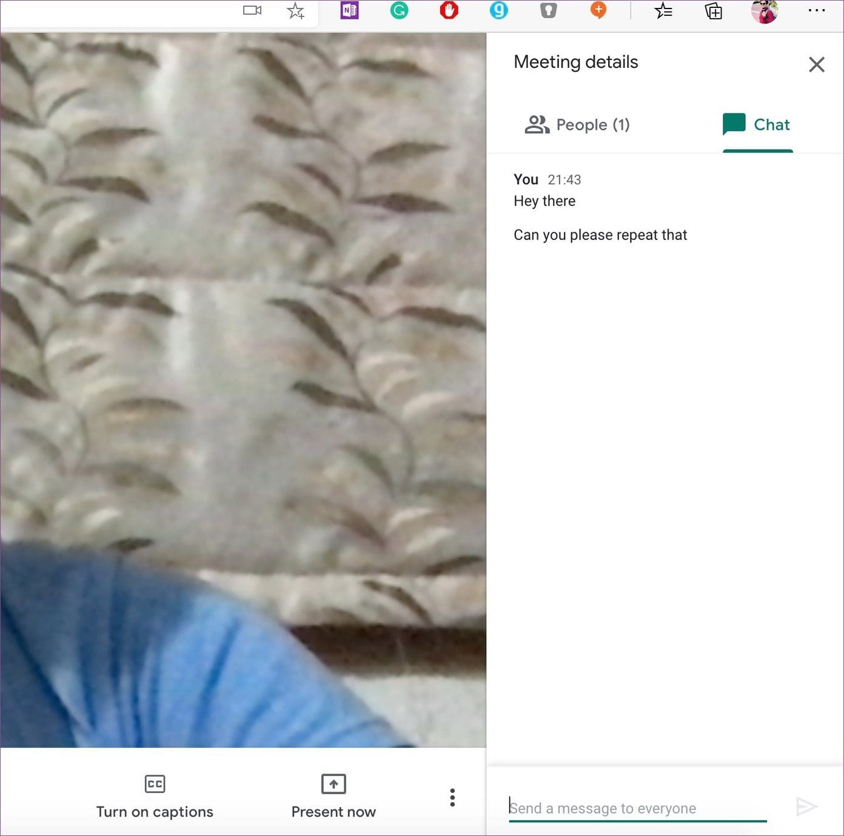Open the browser Collections icon
Viewport: 844px width, 836px height.
[x=714, y=10]
